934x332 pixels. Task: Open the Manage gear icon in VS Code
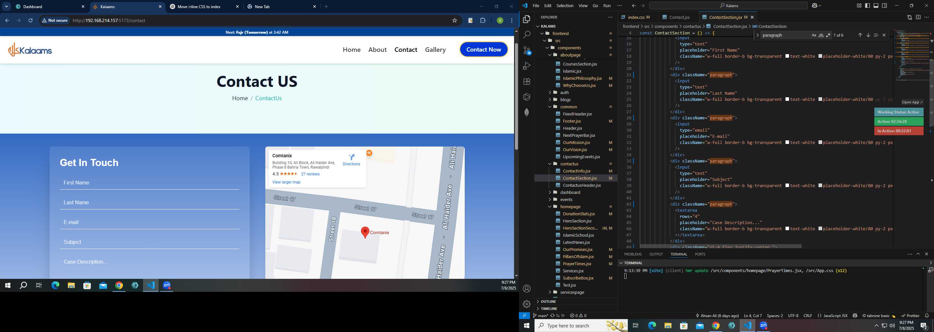526,304
